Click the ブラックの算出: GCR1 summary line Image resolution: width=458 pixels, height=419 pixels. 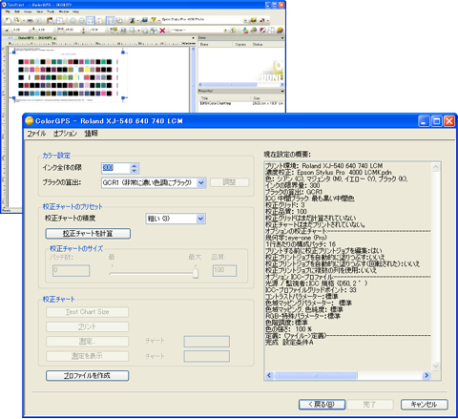click(294, 192)
